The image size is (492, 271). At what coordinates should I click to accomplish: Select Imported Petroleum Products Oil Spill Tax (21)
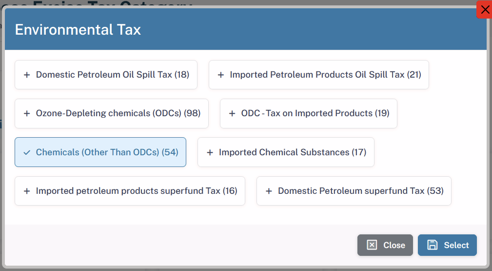(x=319, y=75)
